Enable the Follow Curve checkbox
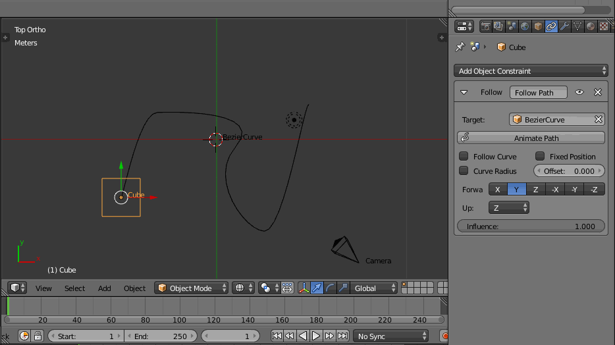615x345 pixels. 464,157
